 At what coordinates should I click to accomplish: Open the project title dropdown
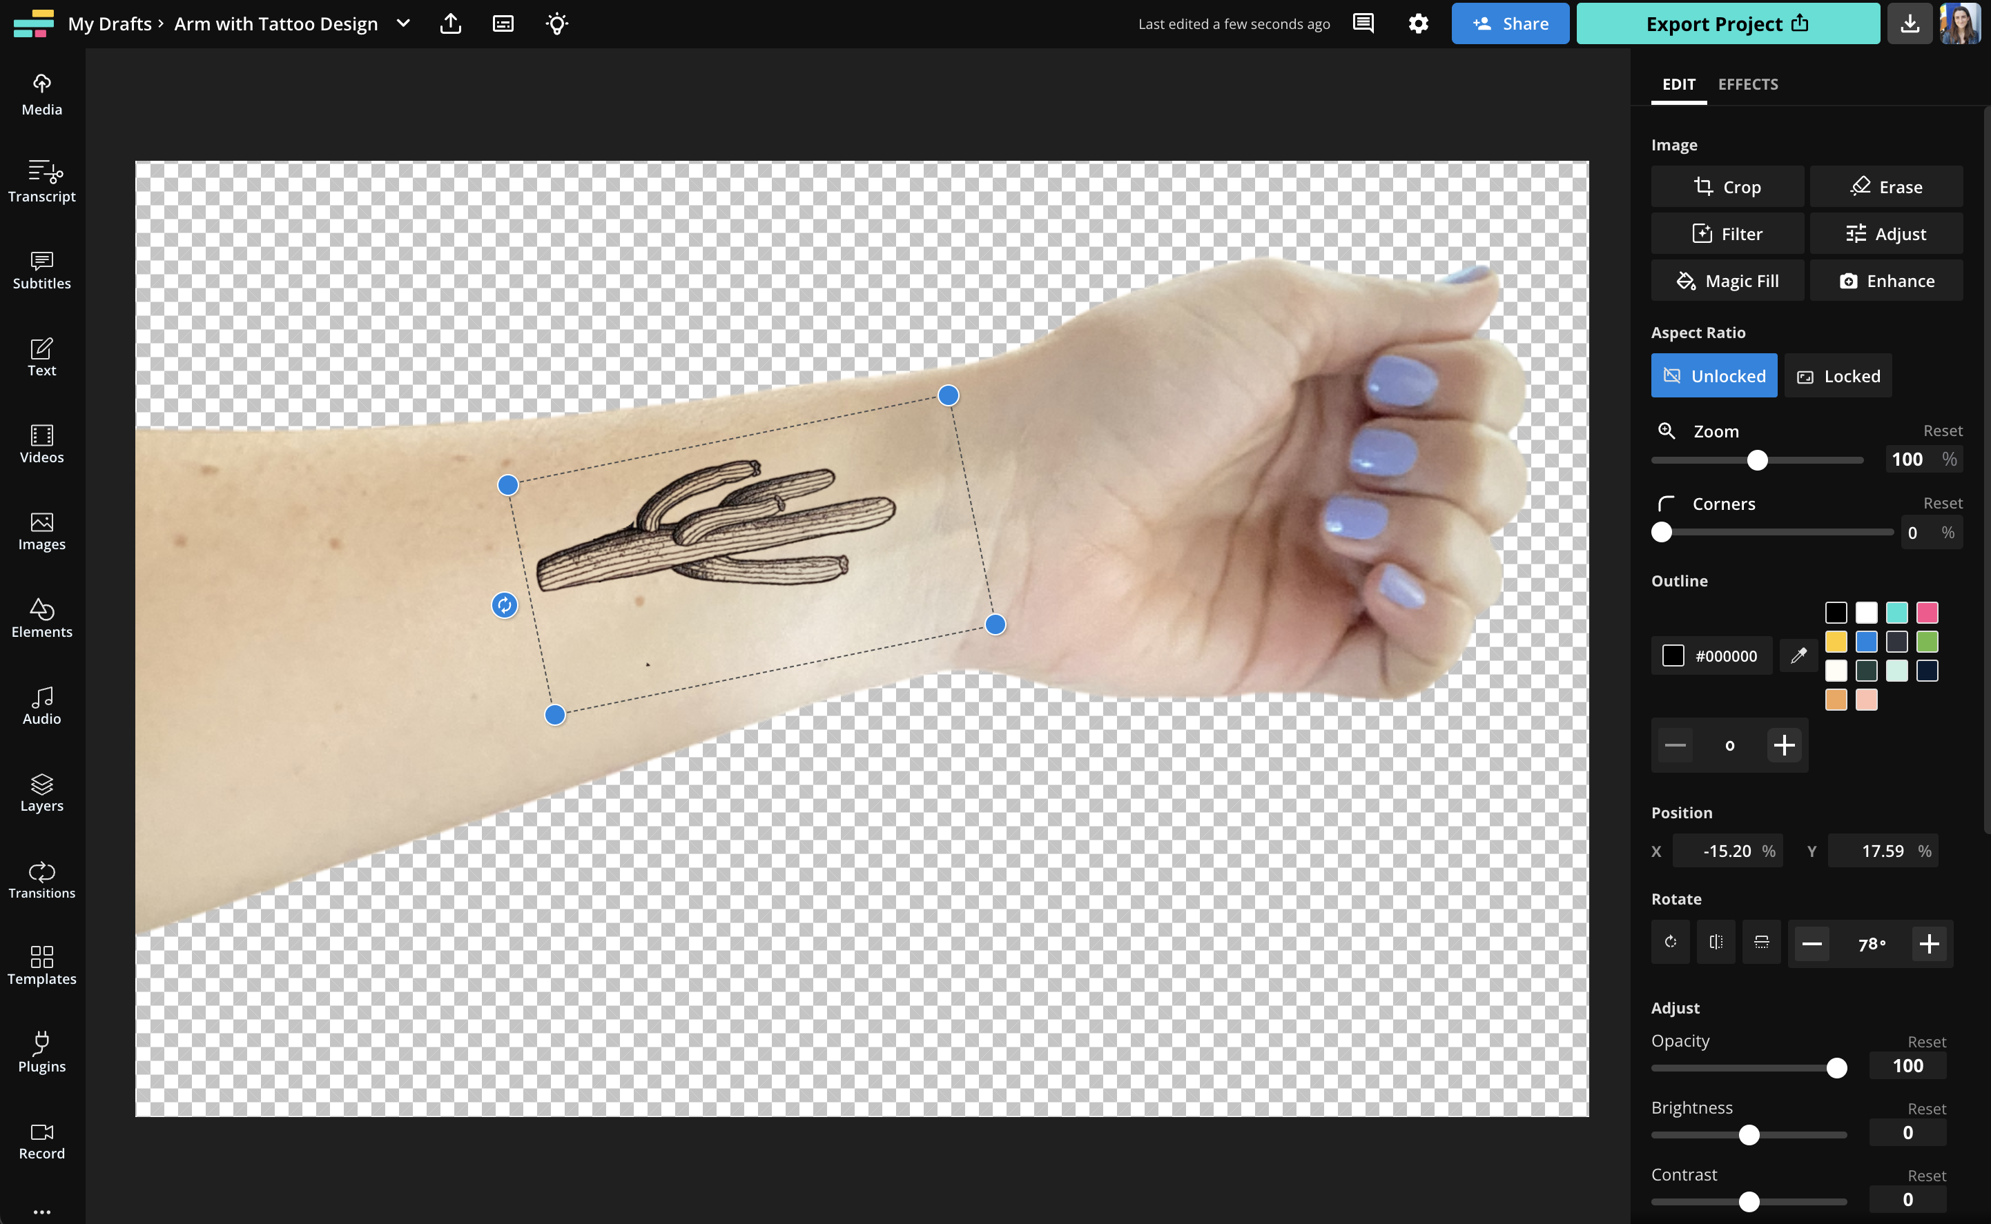tap(403, 23)
